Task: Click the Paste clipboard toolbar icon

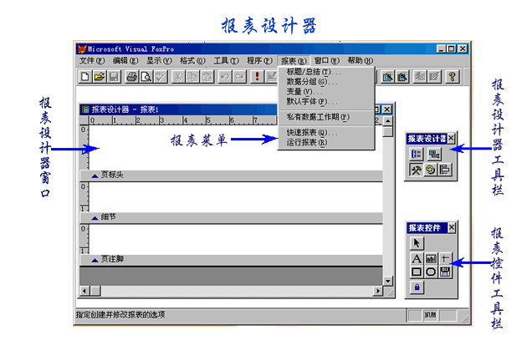Action: (207, 77)
